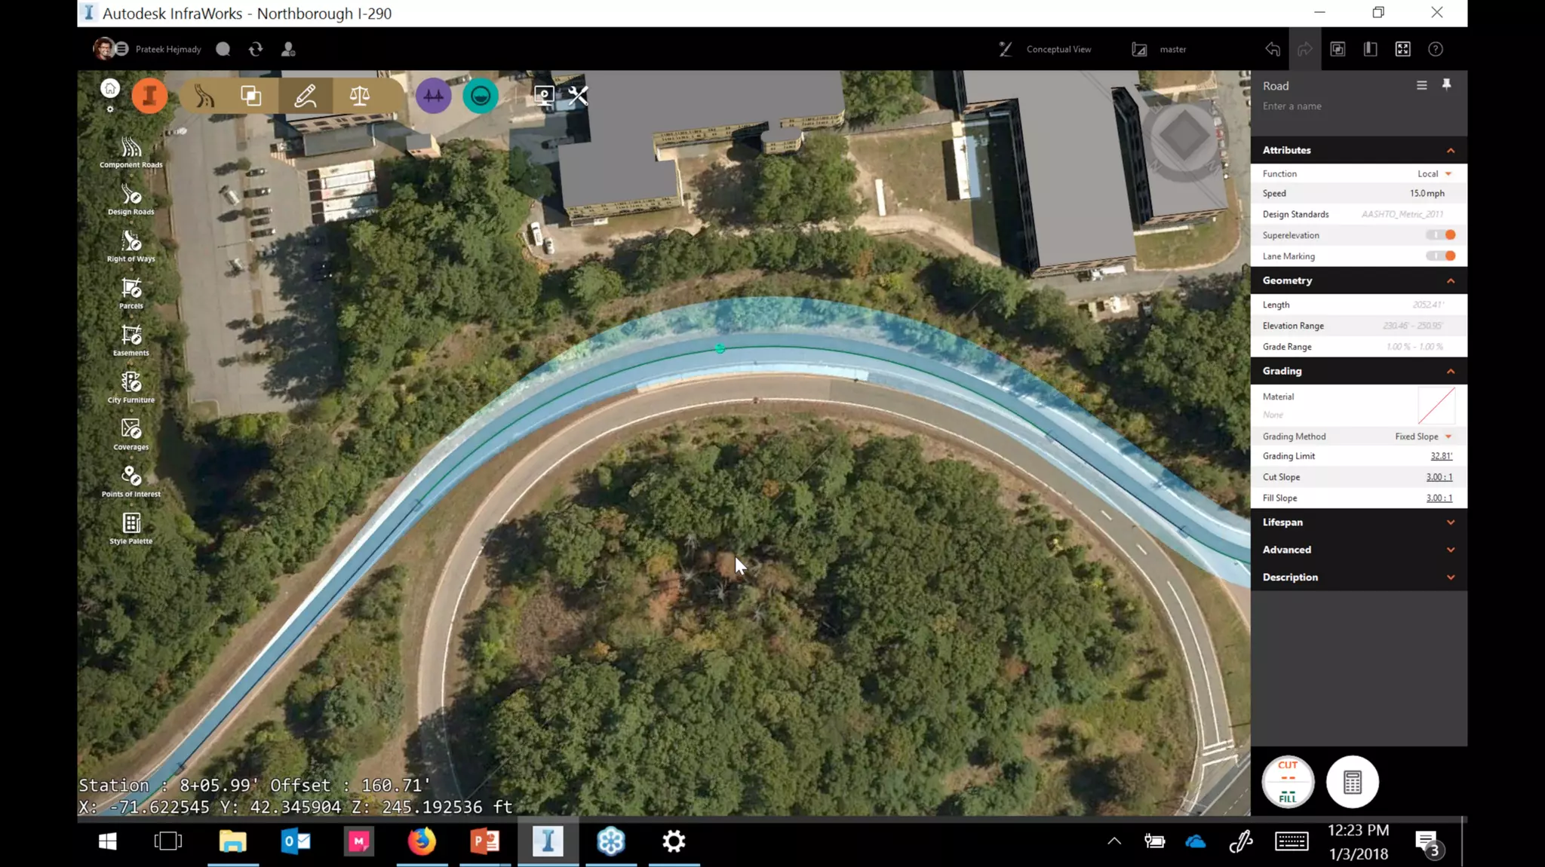Select the orange InfraWorks I tool

[x=149, y=96]
